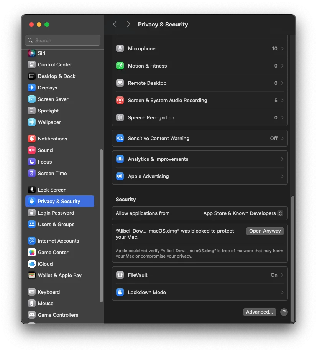Open Users & Groups icon
The image size is (317, 352).
31,225
